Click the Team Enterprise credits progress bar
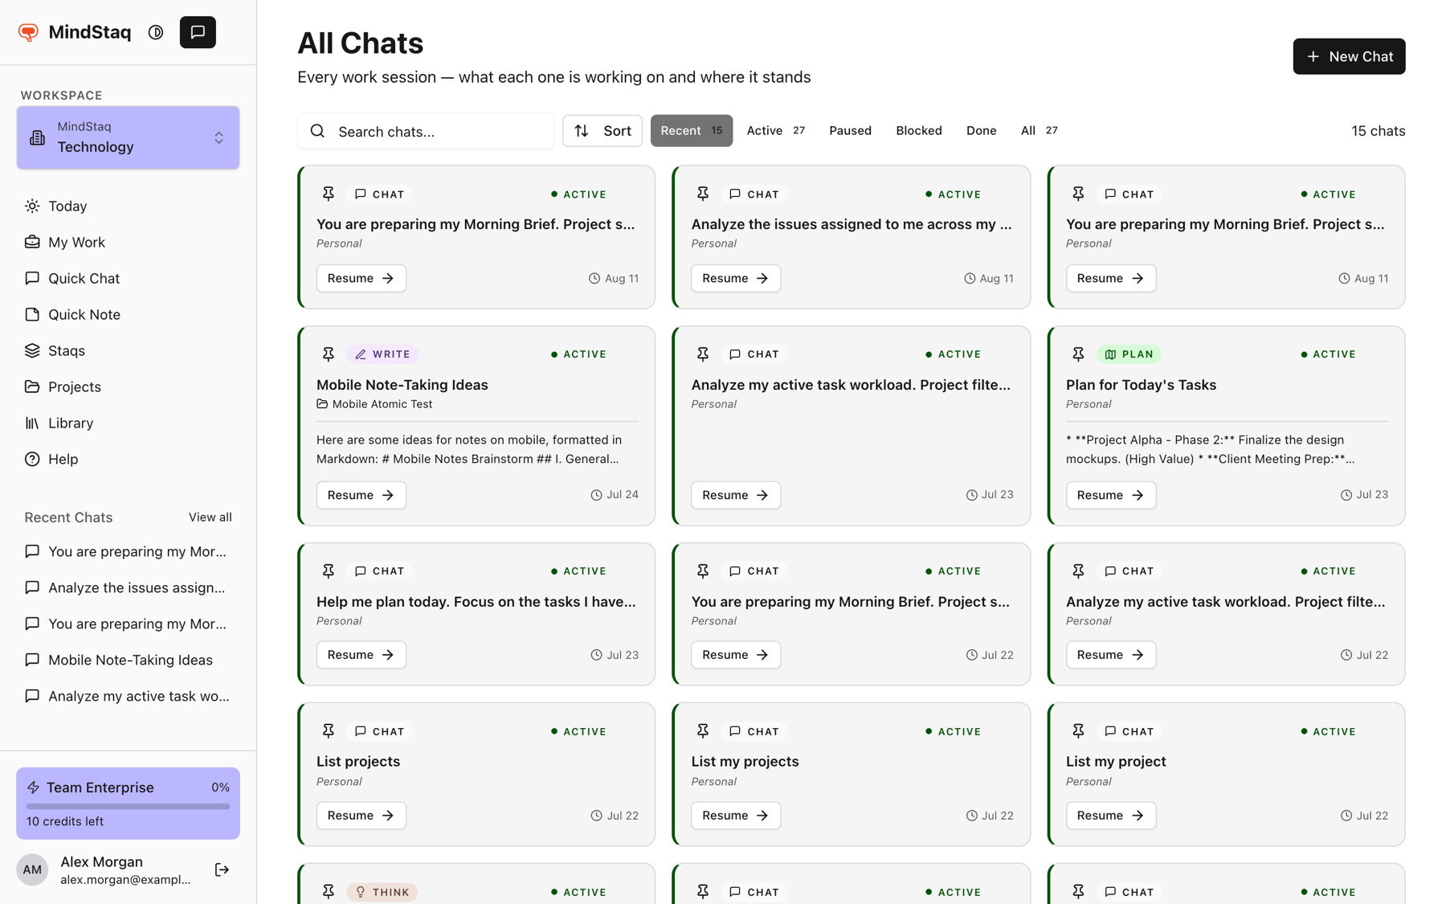The height and width of the screenshot is (904, 1446). [x=128, y=806]
